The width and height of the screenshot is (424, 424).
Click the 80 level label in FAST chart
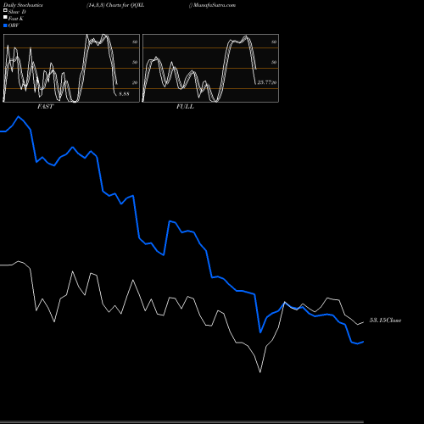pos(135,42)
